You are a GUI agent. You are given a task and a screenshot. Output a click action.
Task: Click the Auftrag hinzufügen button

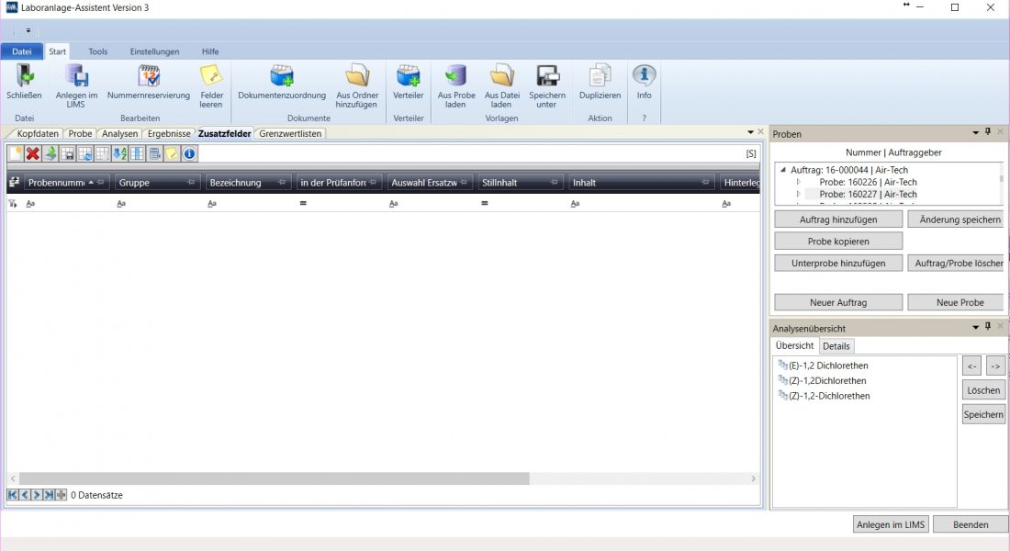coord(838,219)
